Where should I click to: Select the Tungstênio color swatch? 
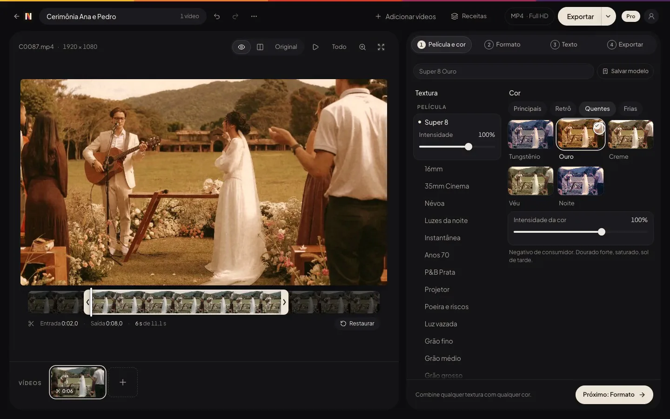[x=531, y=135]
